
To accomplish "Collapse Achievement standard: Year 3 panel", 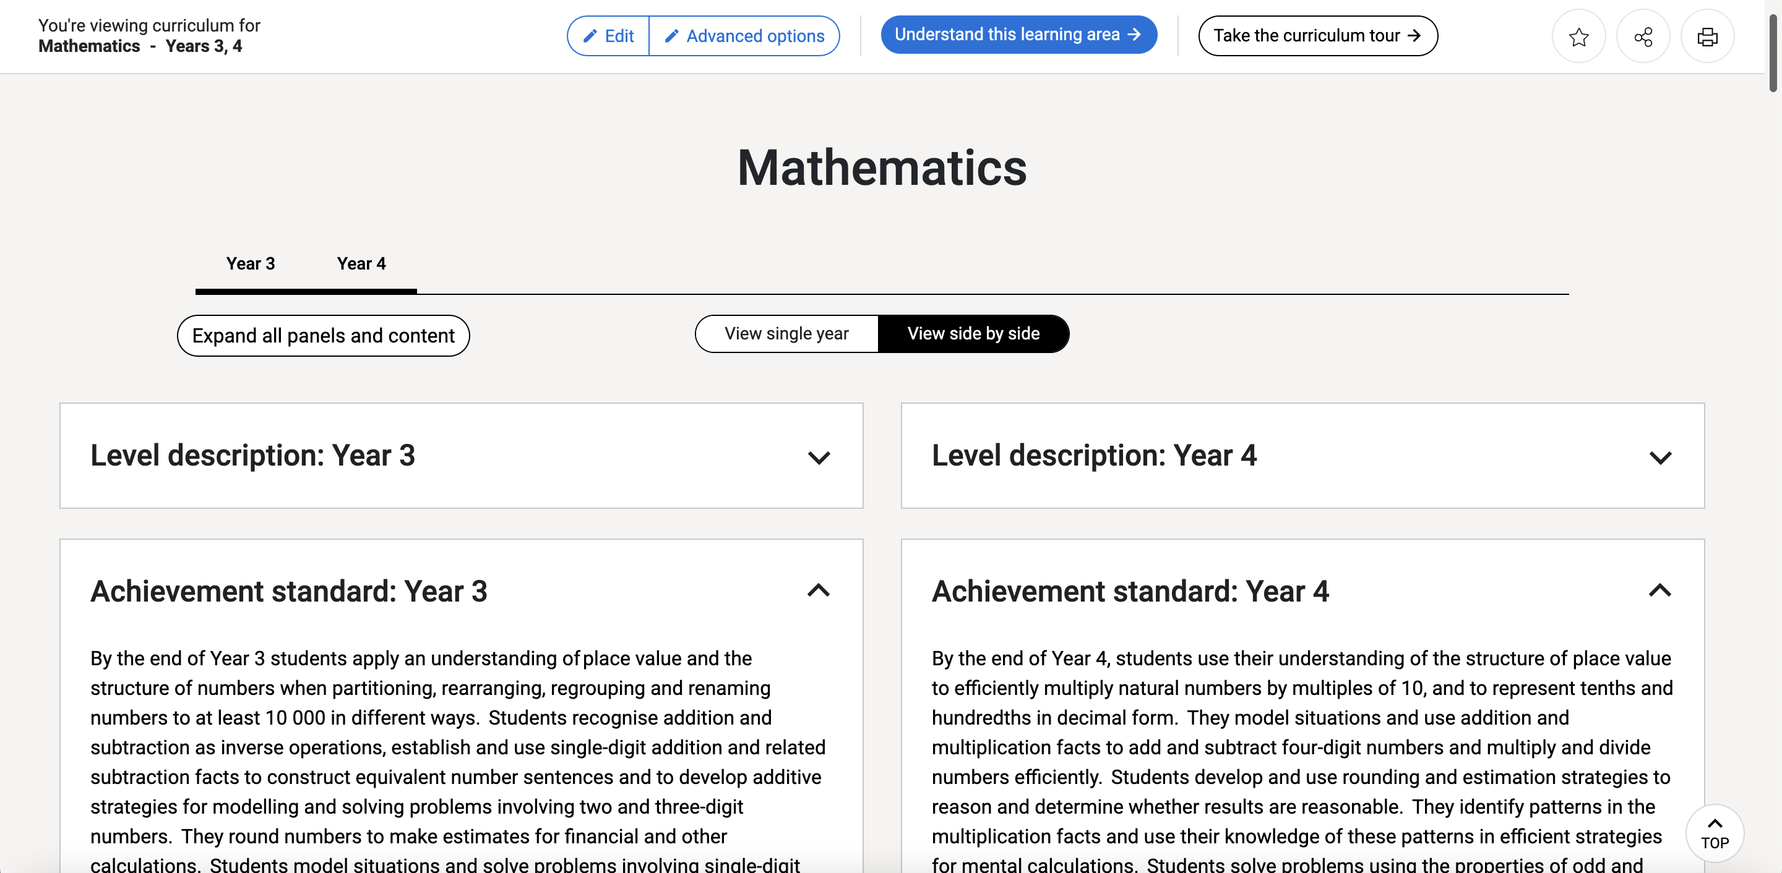I will point(819,590).
